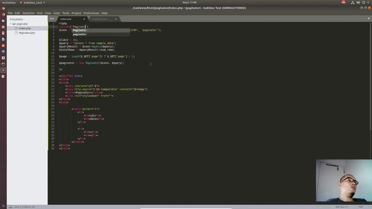Open the Preferences menu
372x209 pixels.
click(91, 13)
